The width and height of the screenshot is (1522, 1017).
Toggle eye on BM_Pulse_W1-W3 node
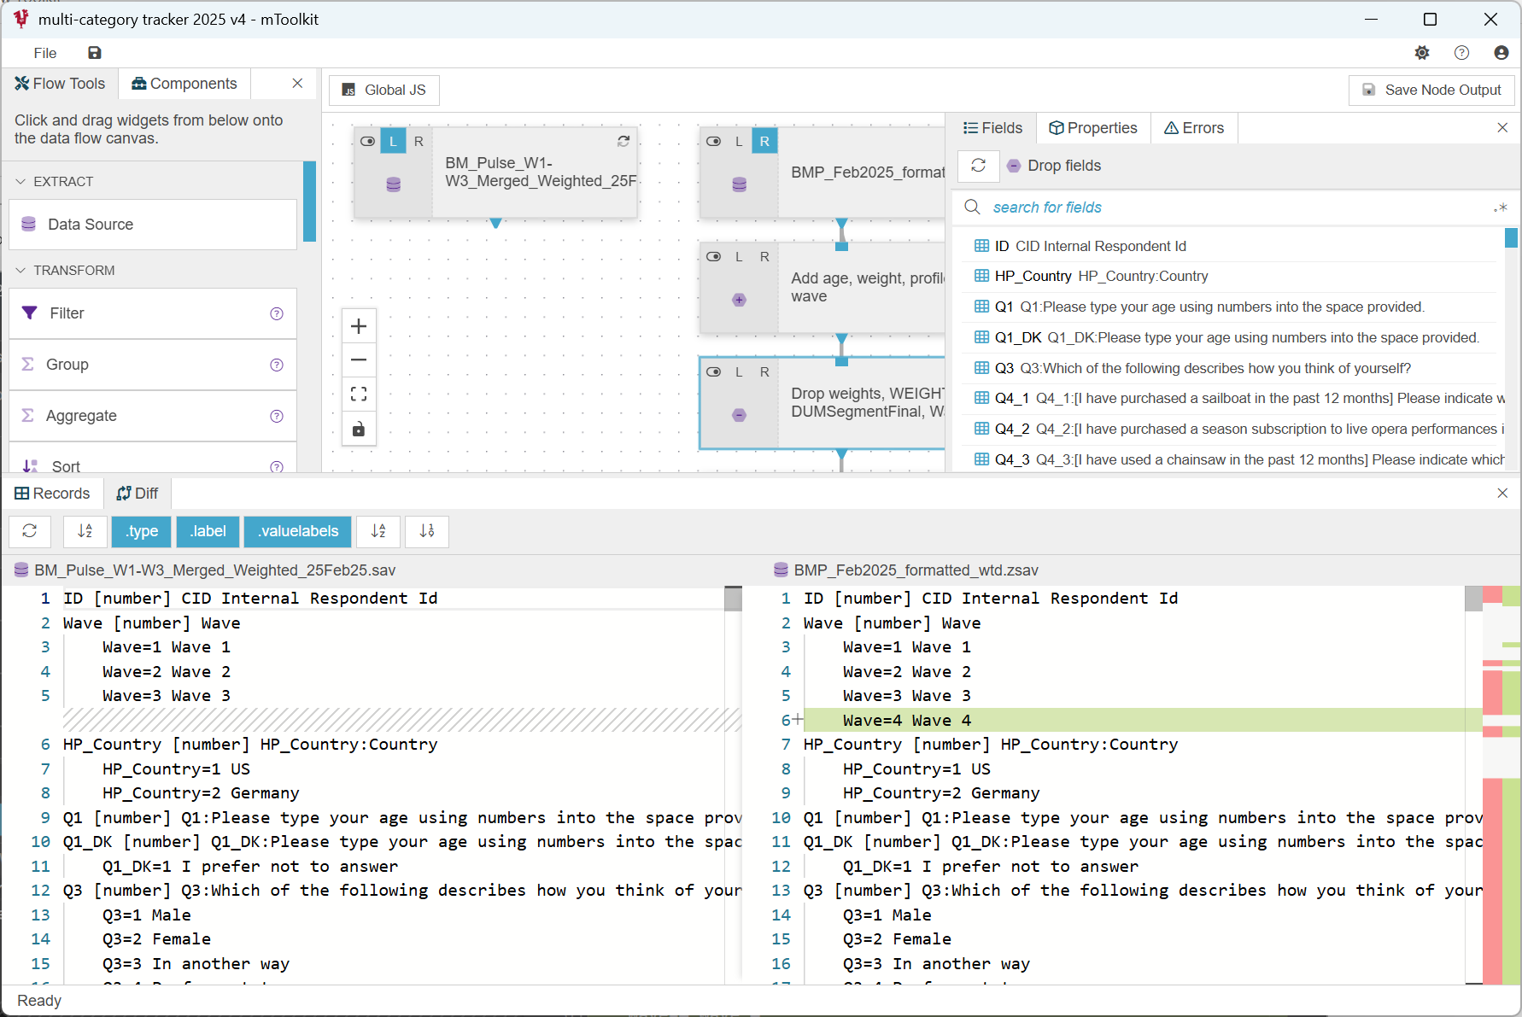coord(368,142)
